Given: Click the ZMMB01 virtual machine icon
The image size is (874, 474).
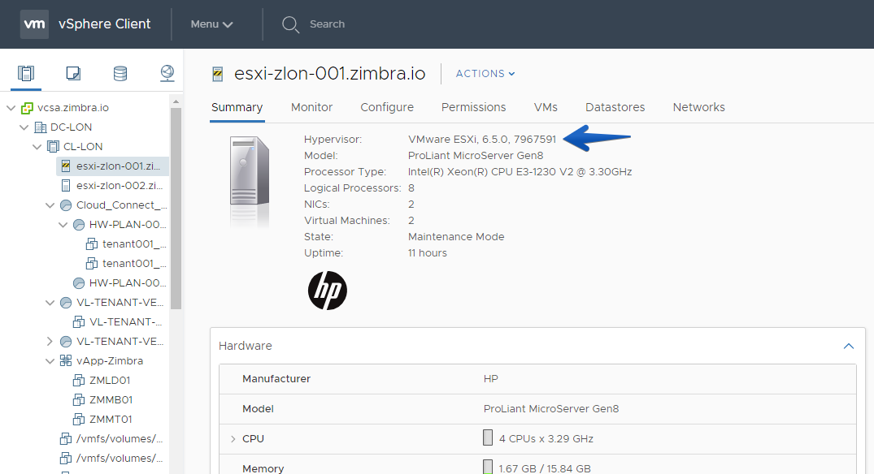Looking at the screenshot, I should 79,400.
